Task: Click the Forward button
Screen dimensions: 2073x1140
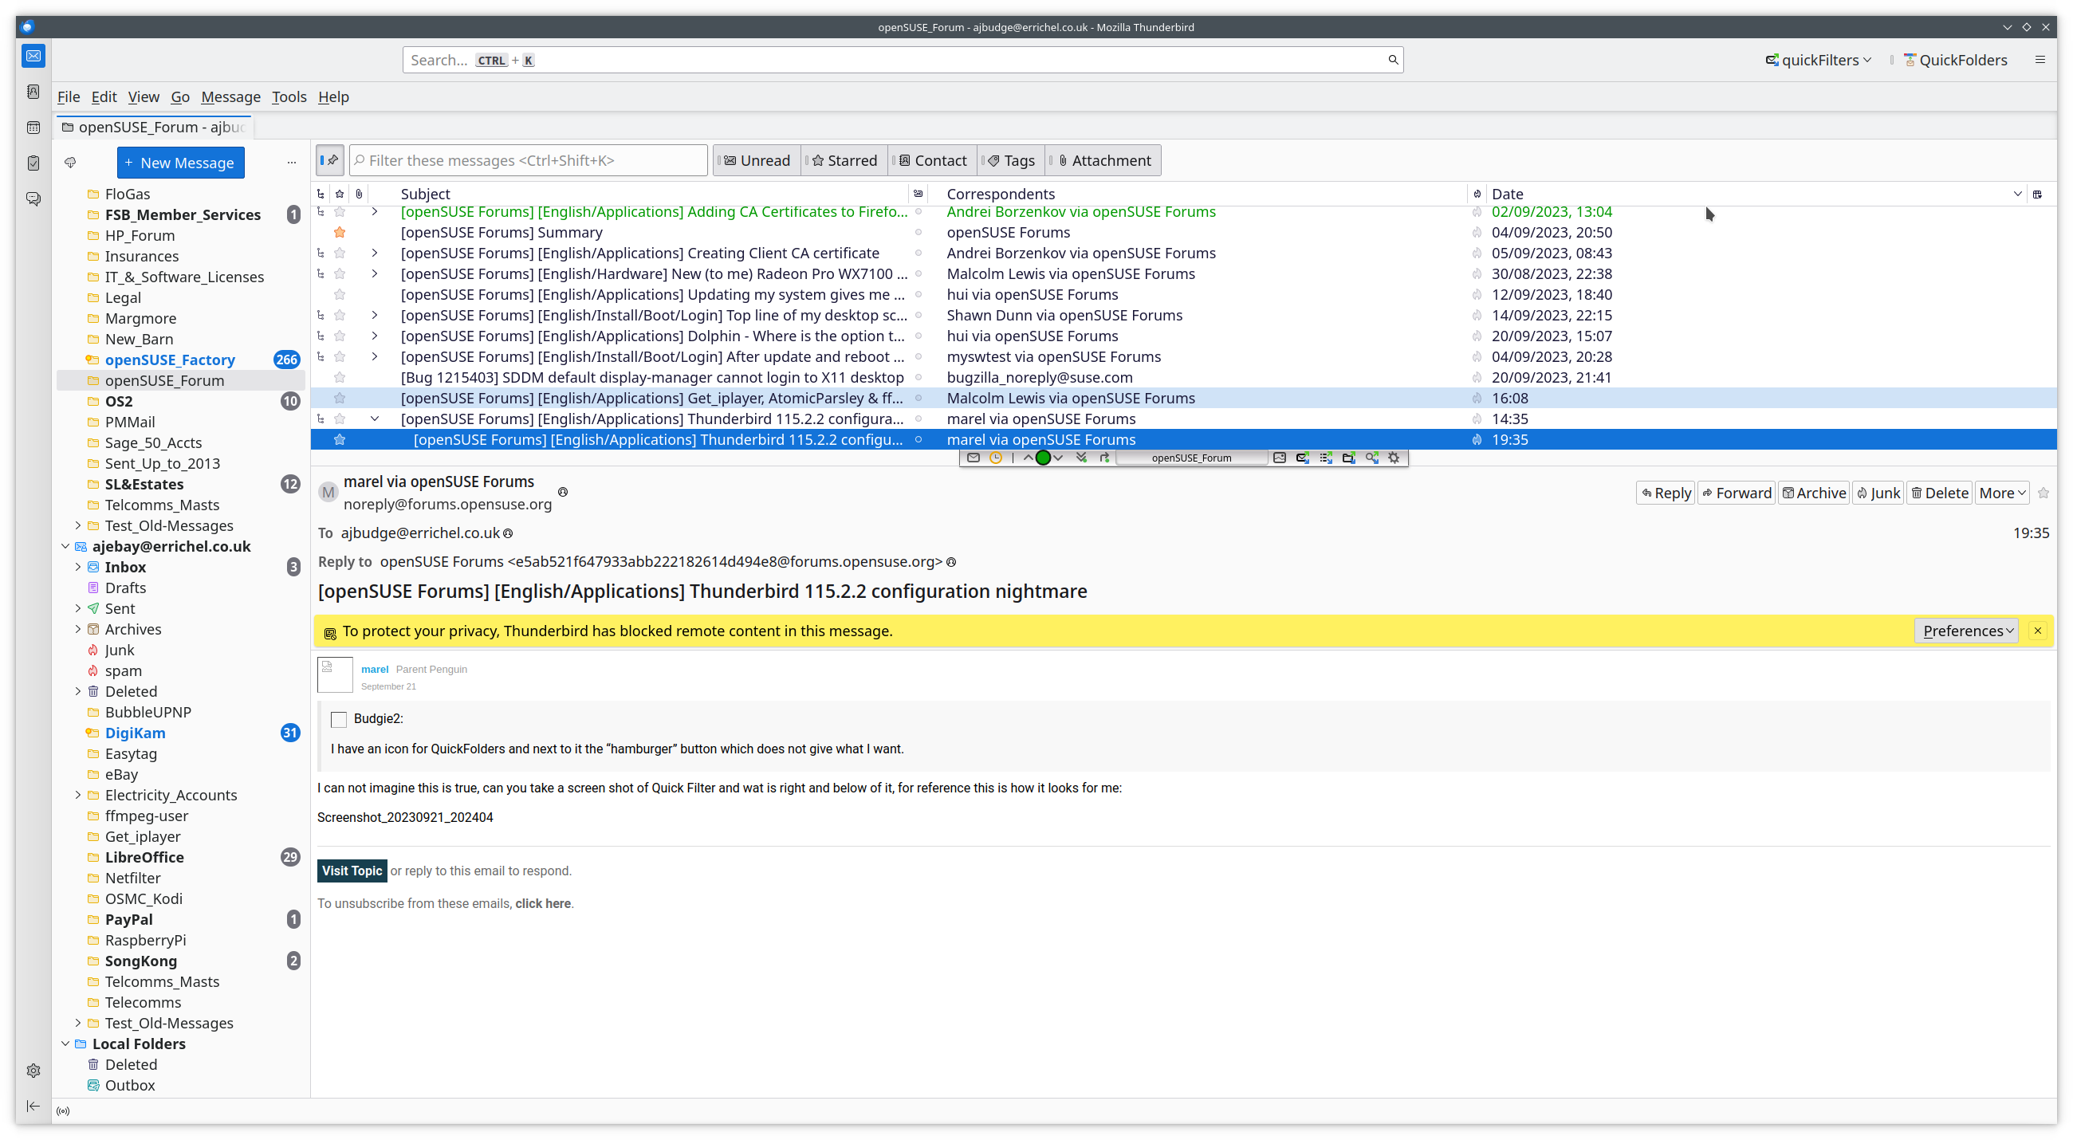Action: (x=1736, y=493)
